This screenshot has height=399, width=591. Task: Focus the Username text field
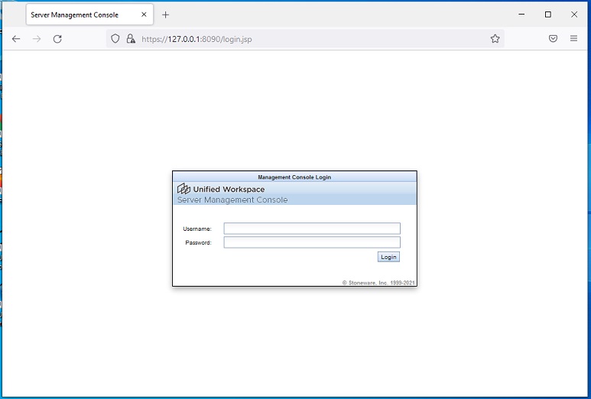click(312, 229)
